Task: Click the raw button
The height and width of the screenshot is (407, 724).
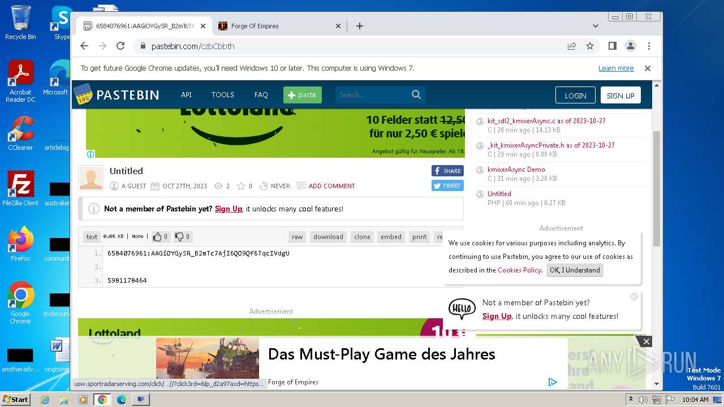Action: coord(297,237)
